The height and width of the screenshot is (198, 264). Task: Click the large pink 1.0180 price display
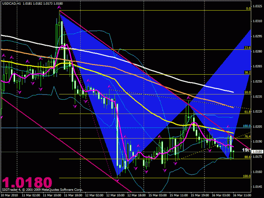tap(27, 182)
